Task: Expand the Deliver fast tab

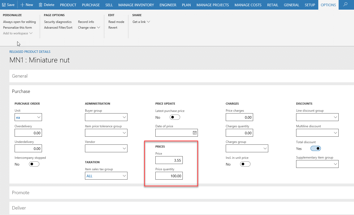Action: (181, 208)
